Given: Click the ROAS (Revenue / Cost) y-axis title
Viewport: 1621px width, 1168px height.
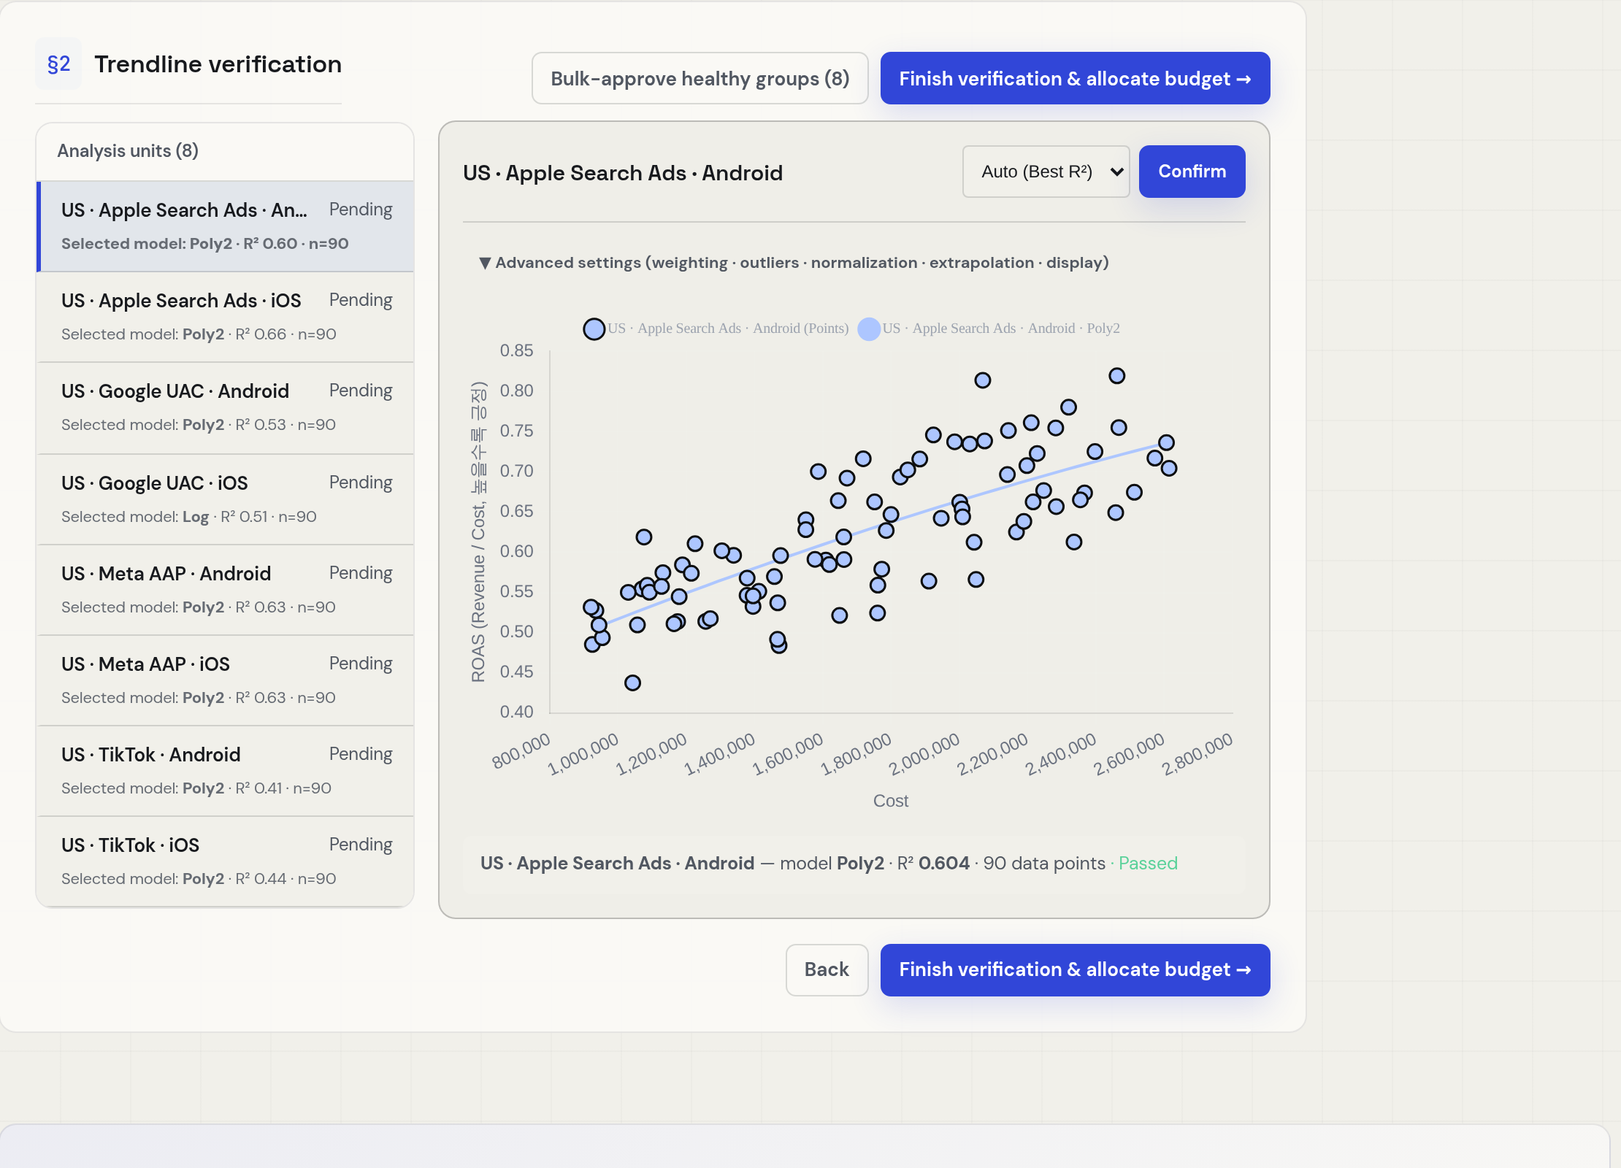Looking at the screenshot, I should point(478,532).
